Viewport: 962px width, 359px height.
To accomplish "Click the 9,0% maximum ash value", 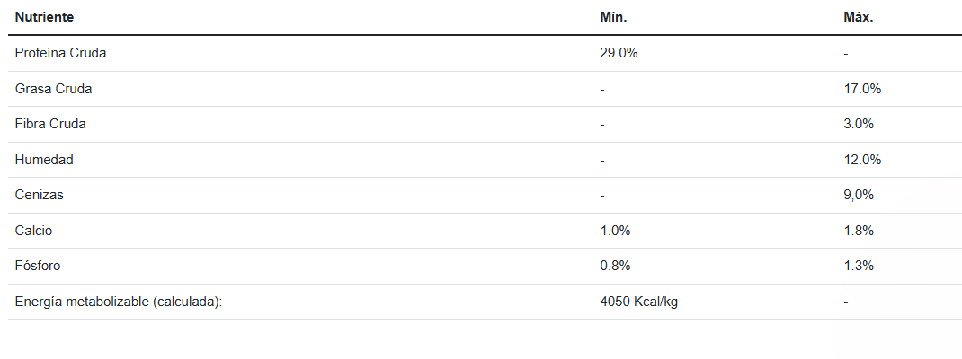I will [859, 195].
